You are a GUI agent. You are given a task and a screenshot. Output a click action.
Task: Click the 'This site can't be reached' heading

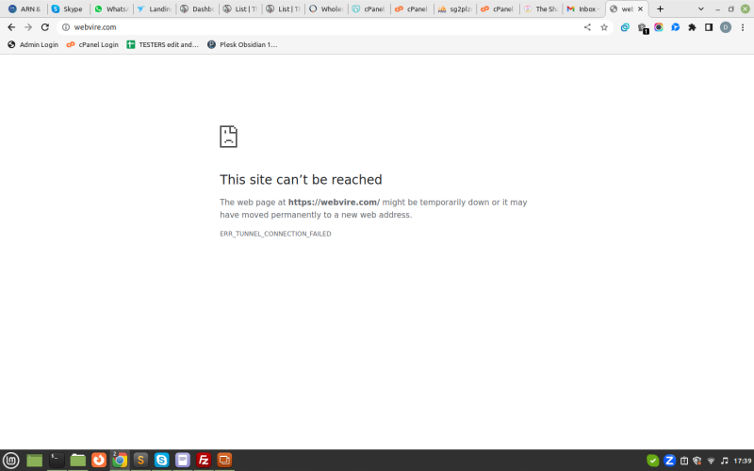tap(301, 180)
